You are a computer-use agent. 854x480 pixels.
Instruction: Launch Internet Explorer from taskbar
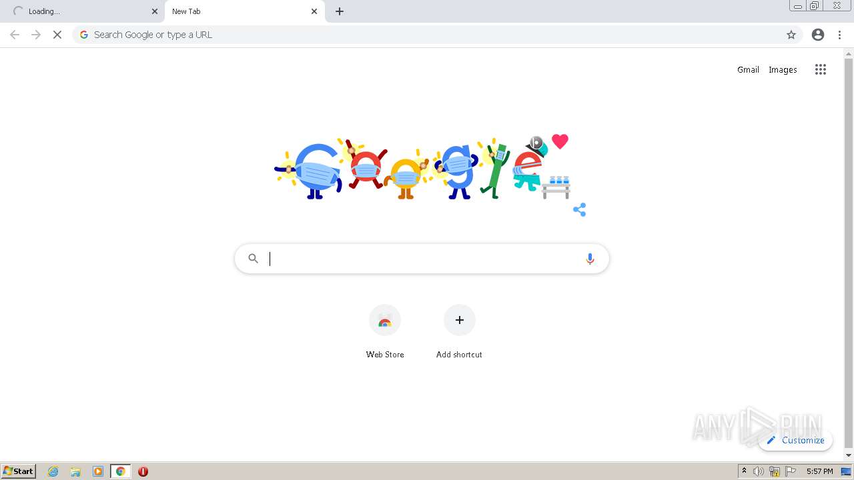coord(53,471)
